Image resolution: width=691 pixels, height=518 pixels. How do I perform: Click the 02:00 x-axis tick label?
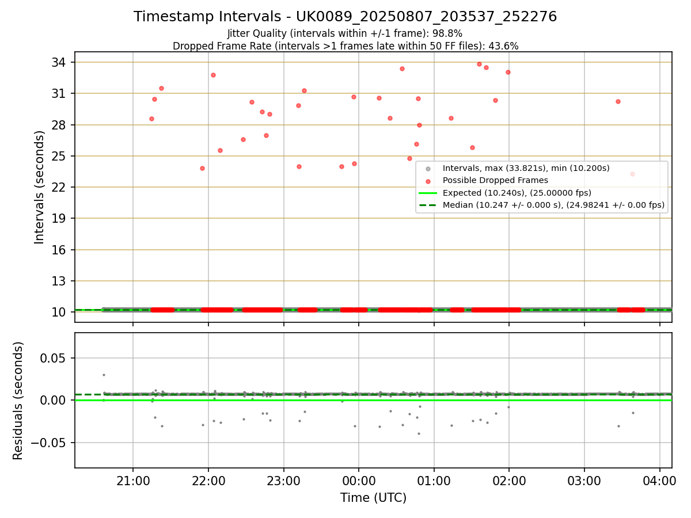click(x=509, y=480)
